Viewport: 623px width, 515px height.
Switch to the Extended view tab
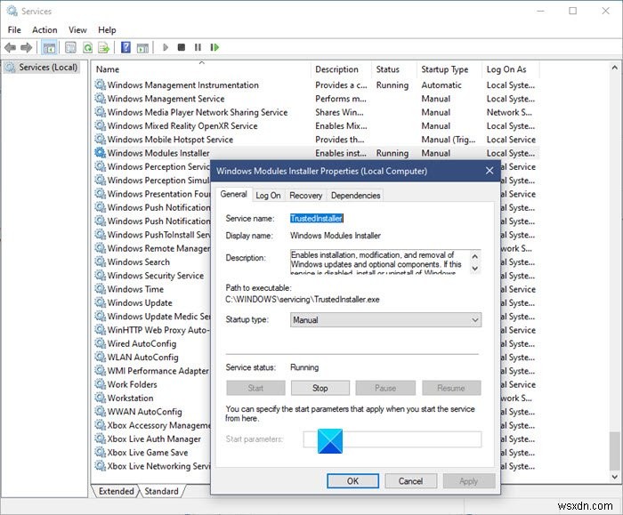(x=116, y=491)
